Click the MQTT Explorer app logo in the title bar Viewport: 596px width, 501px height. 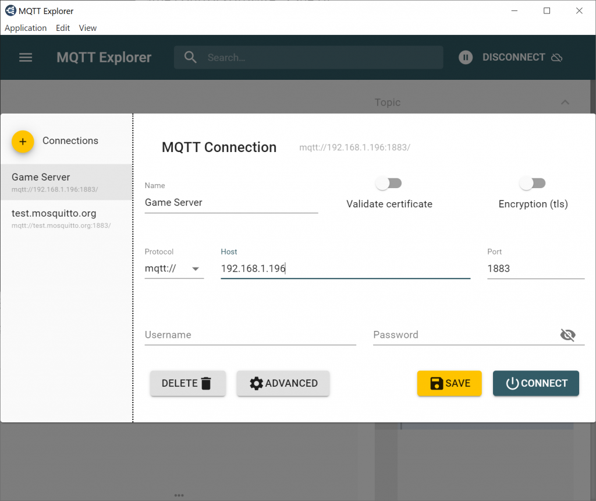(x=10, y=10)
